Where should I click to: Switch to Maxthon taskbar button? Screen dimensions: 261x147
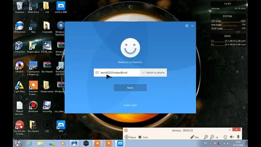120,143
